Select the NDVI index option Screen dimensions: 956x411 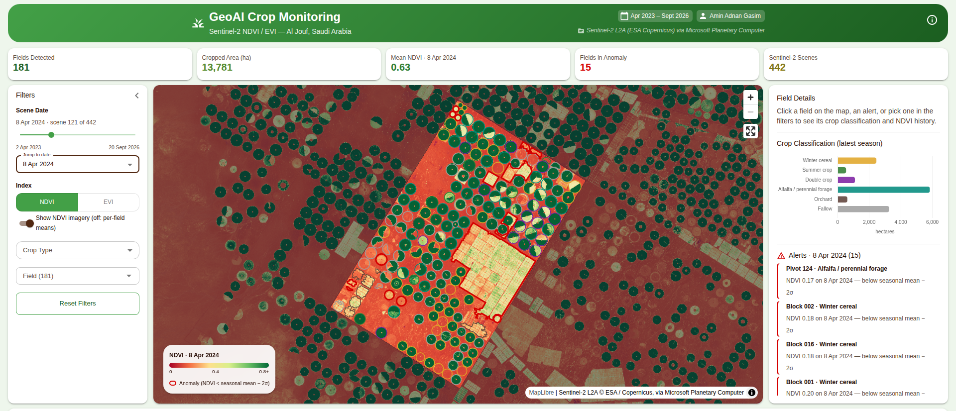tap(47, 202)
